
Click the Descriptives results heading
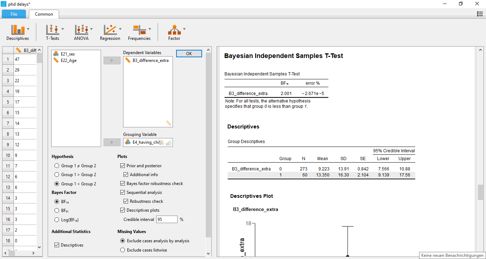pos(243,127)
